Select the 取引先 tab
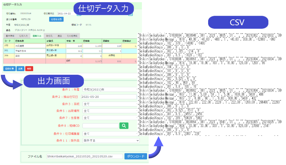 (x=49, y=36)
